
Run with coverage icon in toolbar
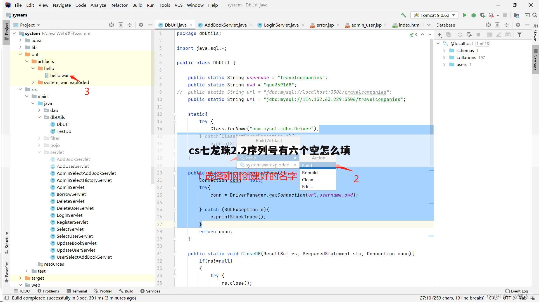coord(482,15)
